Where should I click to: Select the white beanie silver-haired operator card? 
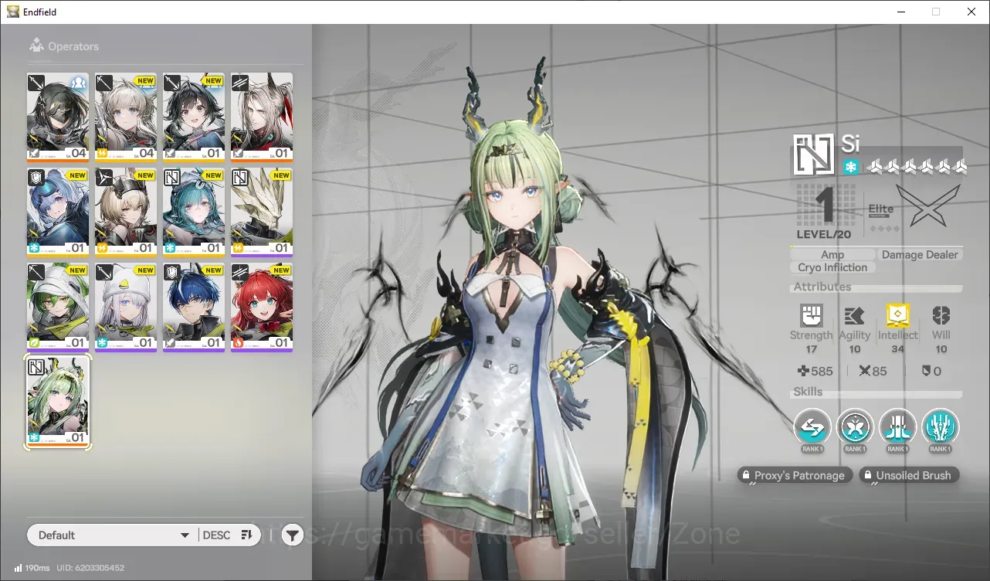(126, 307)
